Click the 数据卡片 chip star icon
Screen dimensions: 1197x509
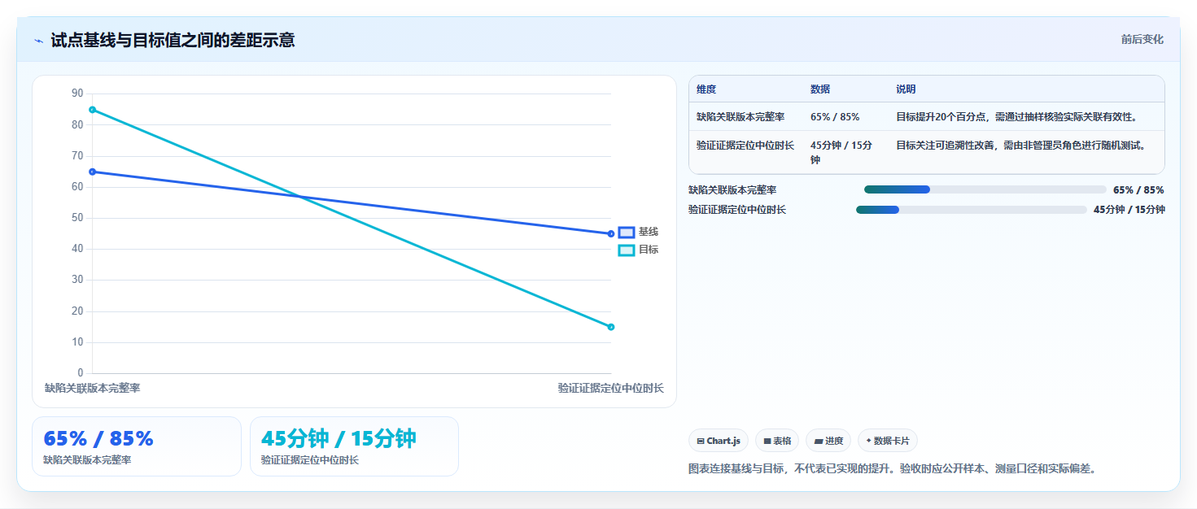(868, 441)
